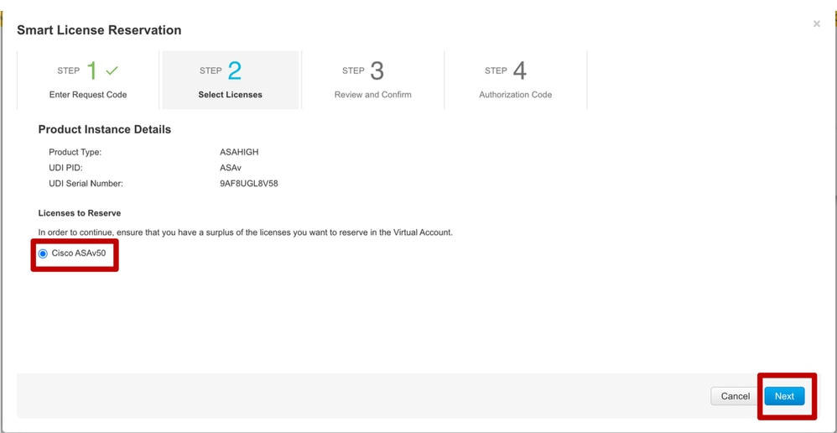
Task: Open Step 2 Select Licenses tab
Action: click(230, 80)
